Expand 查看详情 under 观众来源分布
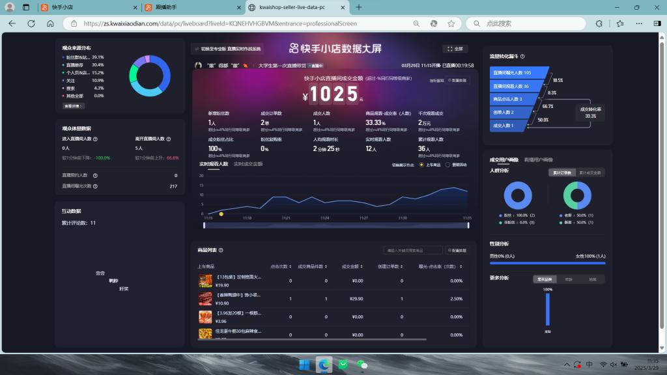The width and height of the screenshot is (667, 375). tap(73, 105)
